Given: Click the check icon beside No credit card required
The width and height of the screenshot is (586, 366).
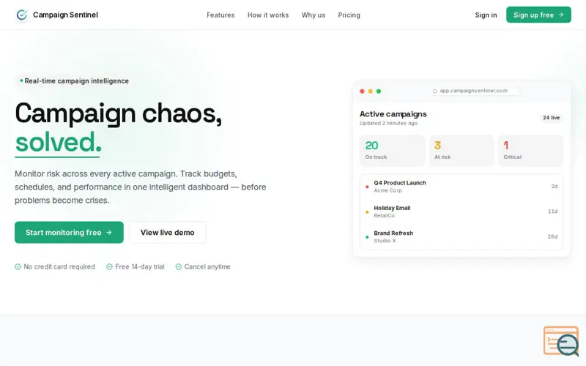Looking at the screenshot, I should [x=18, y=266].
